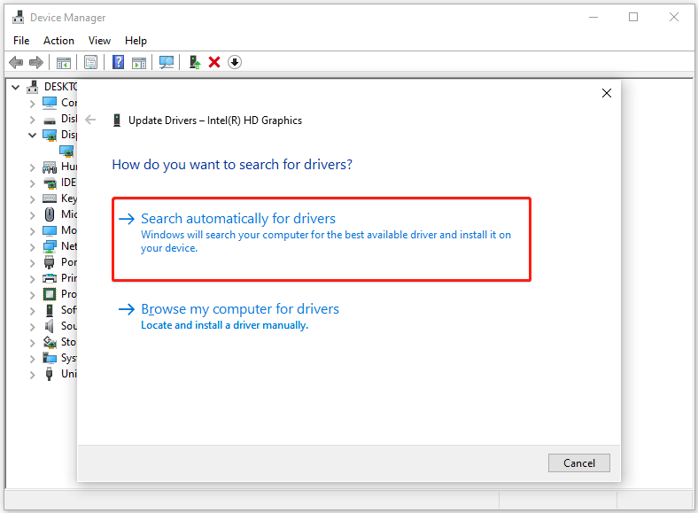The height and width of the screenshot is (513, 698).
Task: Select the Computer category monitor icon
Action: click(50, 103)
